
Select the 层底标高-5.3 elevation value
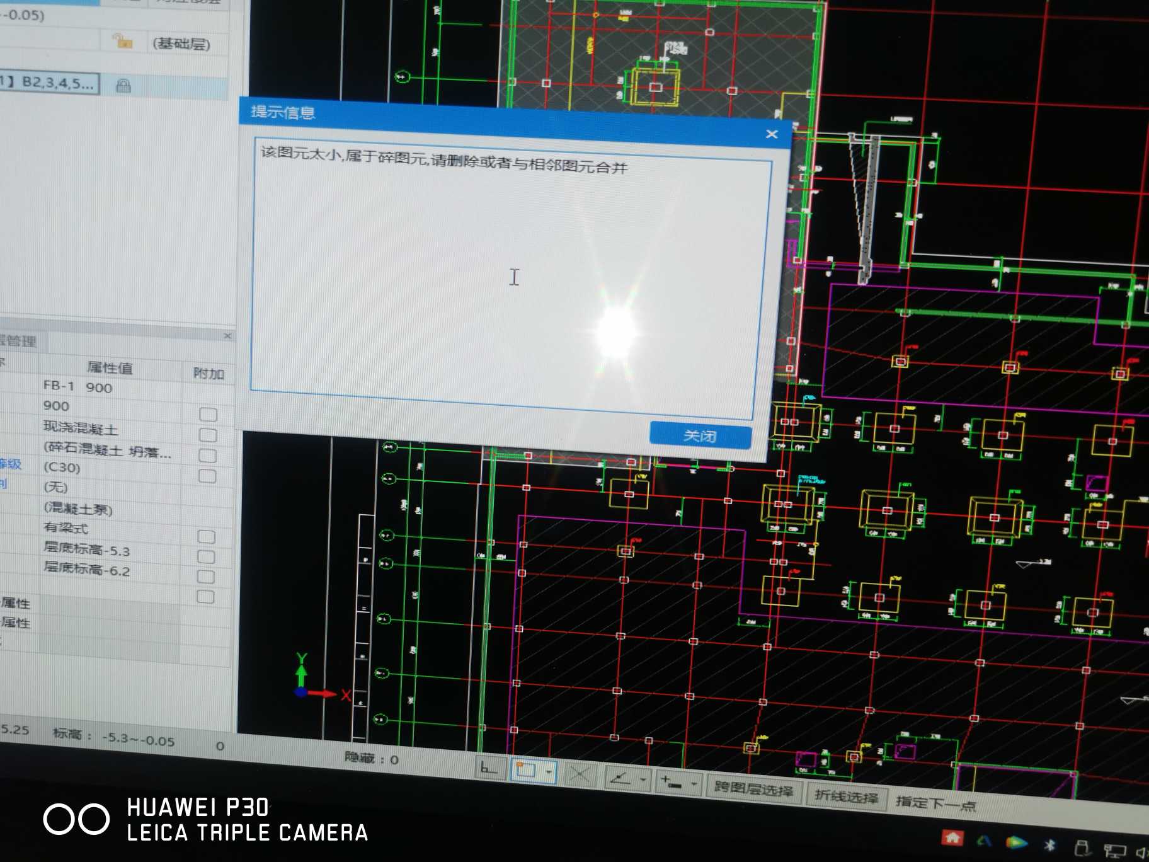coord(110,549)
